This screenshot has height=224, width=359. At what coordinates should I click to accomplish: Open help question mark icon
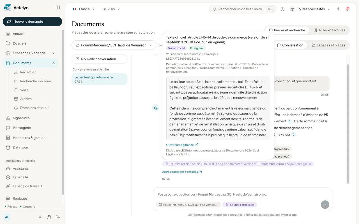click(49, 217)
